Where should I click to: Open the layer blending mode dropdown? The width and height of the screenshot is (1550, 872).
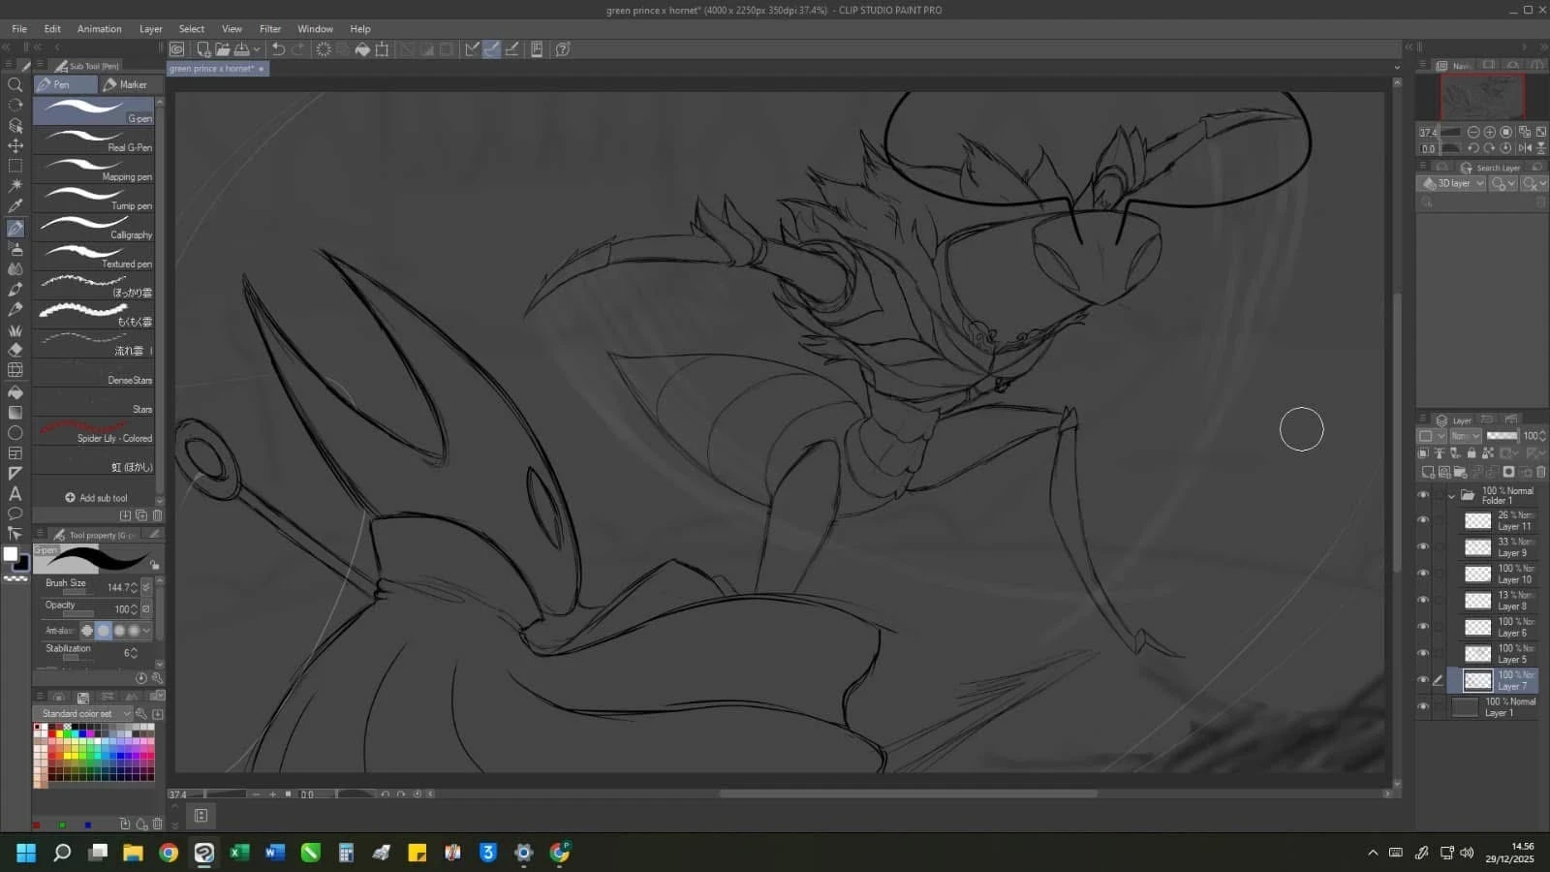[1465, 436]
